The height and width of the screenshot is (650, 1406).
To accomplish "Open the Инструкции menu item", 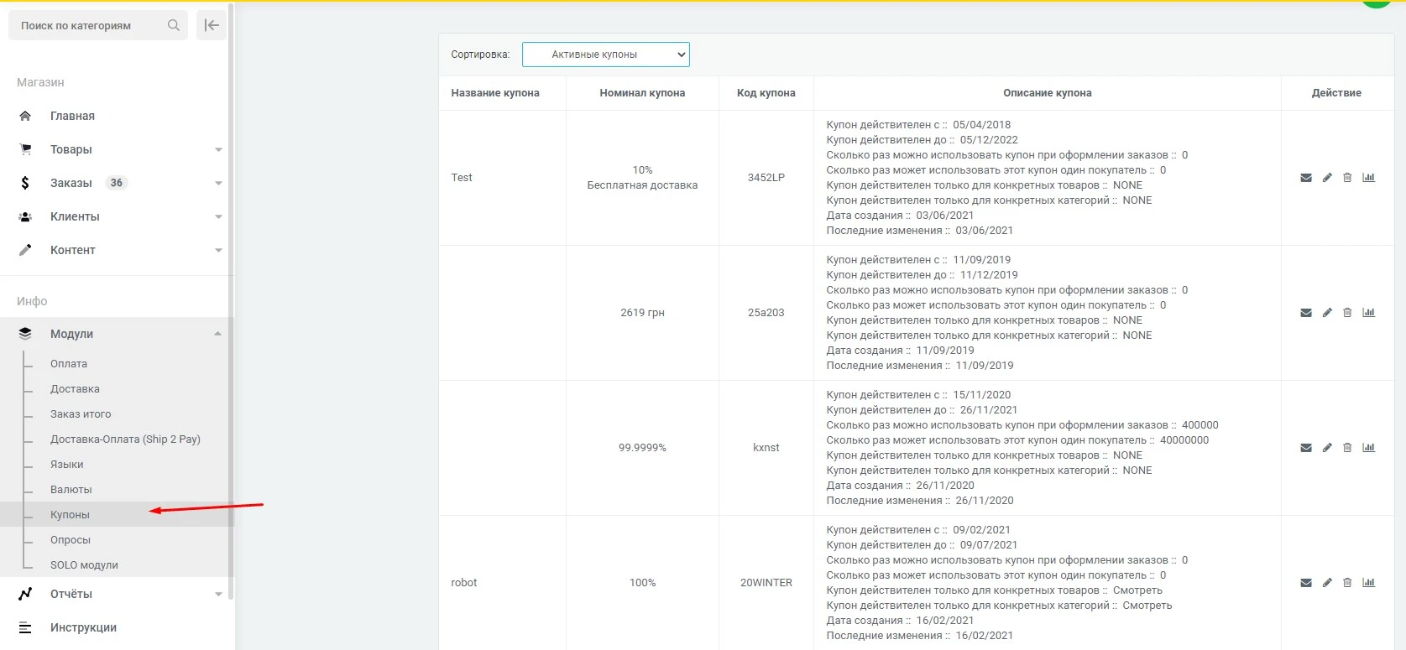I will (x=83, y=627).
